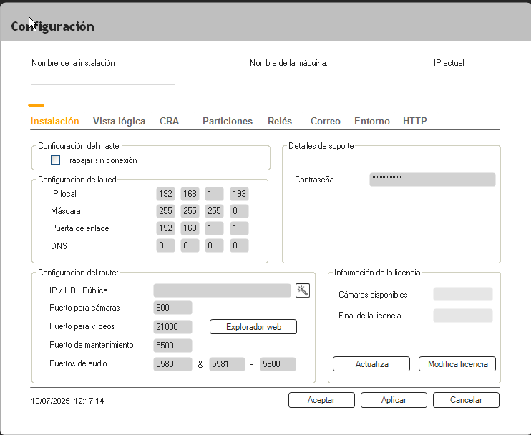The image size is (531, 435).
Task: Focus the Contraseña password field
Action: click(x=432, y=180)
